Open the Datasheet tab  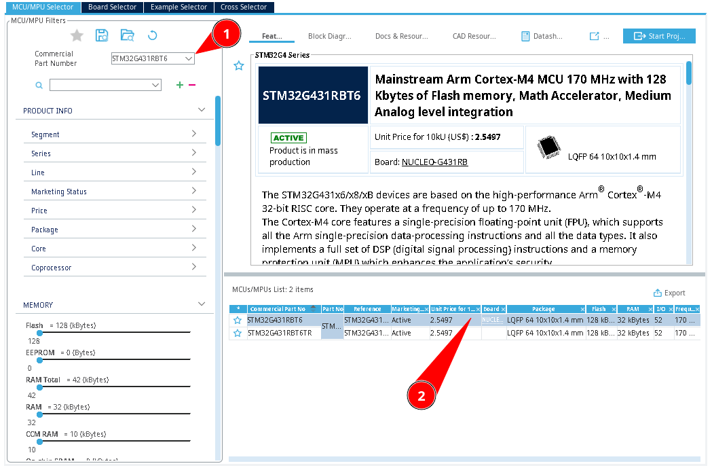[x=542, y=37]
